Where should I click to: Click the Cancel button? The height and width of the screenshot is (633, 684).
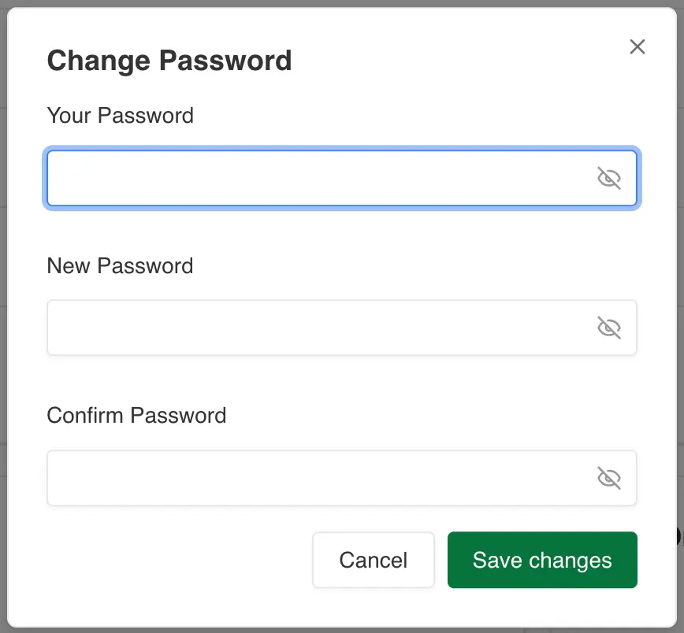point(373,560)
